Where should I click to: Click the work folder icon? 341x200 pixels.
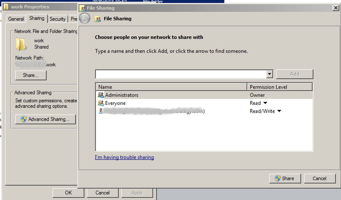click(x=21, y=44)
